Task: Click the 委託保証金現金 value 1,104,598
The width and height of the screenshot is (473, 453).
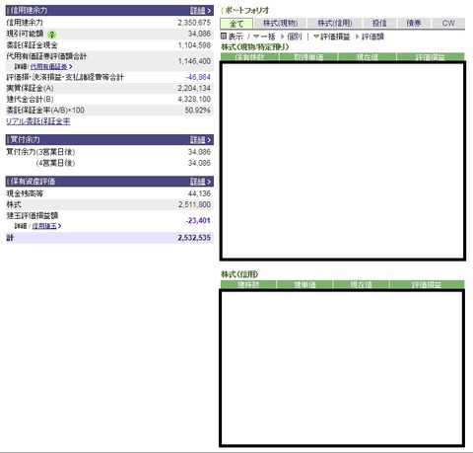Action: pos(194,45)
